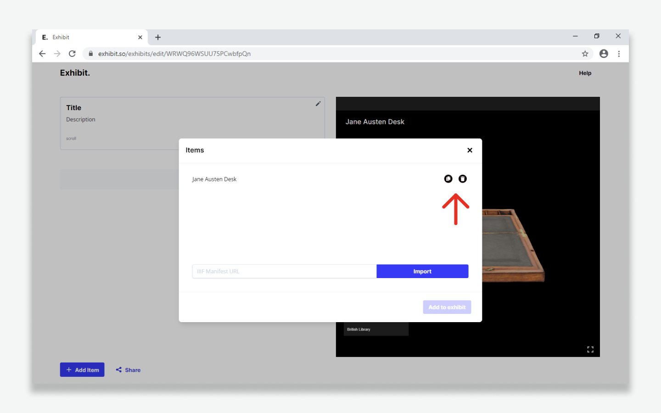Screen dimensions: 661x413
Task: Click the copy icon beside Jane Austen Desk
Action: tap(448, 179)
